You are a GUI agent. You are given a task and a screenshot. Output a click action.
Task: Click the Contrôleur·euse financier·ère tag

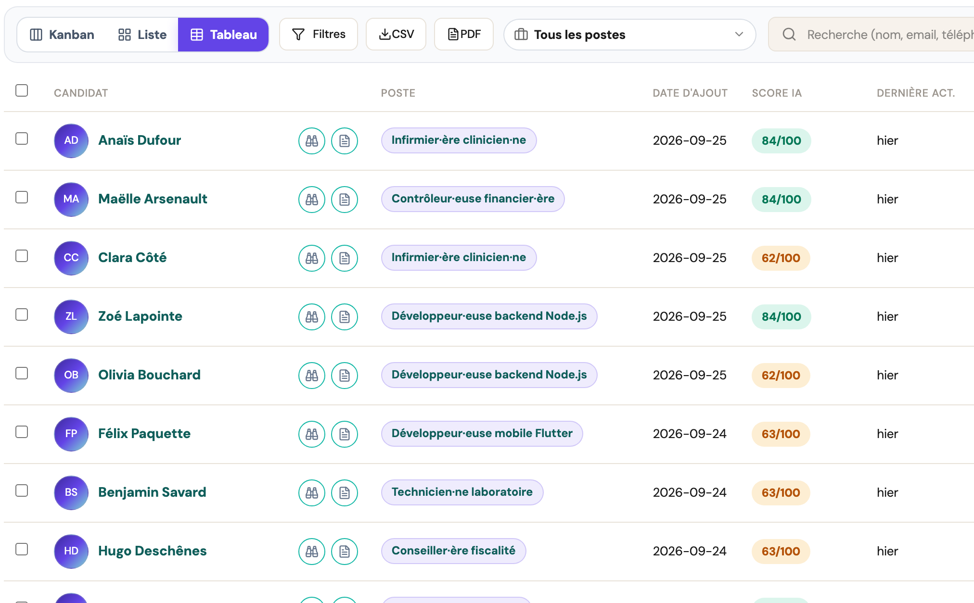(x=473, y=199)
